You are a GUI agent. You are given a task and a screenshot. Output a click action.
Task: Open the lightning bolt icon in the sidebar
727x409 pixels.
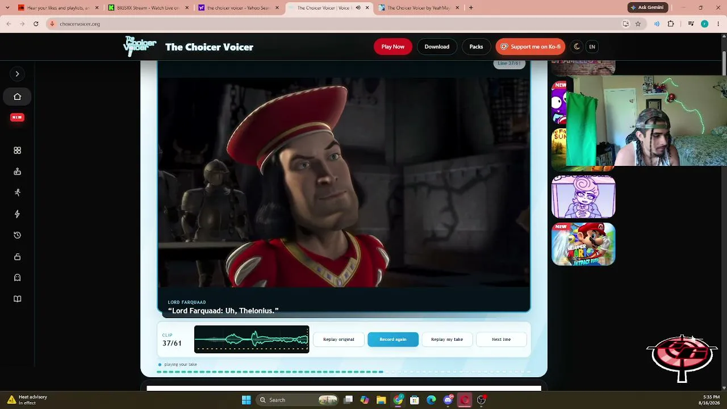17,214
